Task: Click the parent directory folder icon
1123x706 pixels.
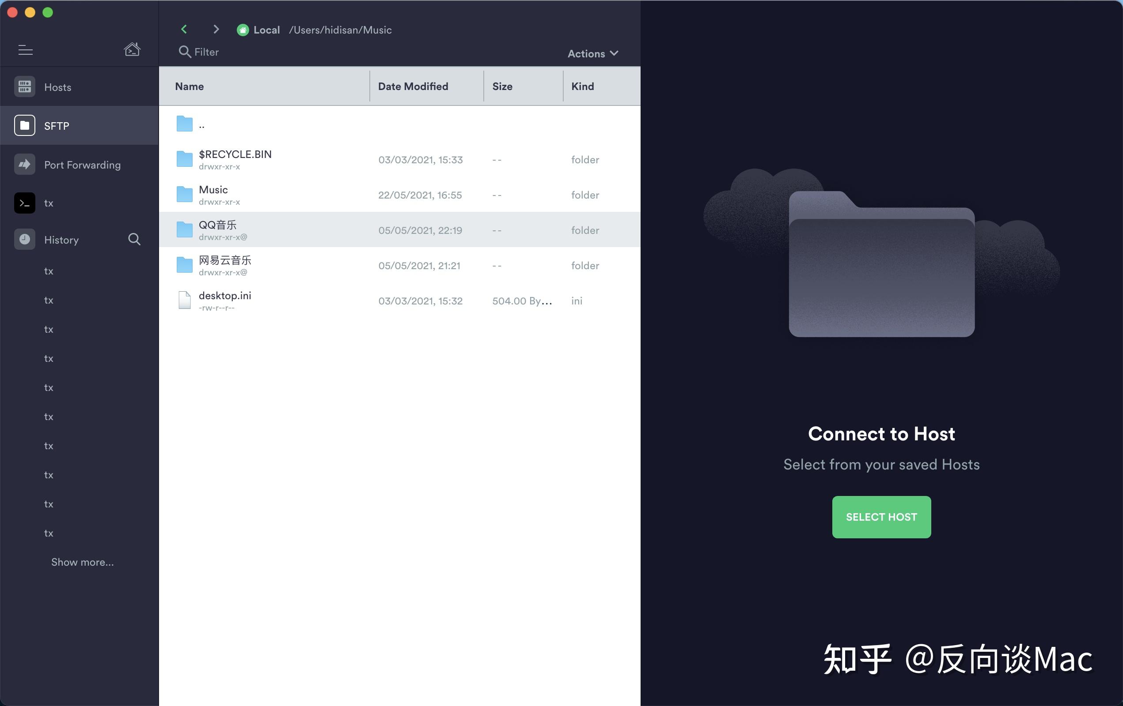Action: point(185,124)
